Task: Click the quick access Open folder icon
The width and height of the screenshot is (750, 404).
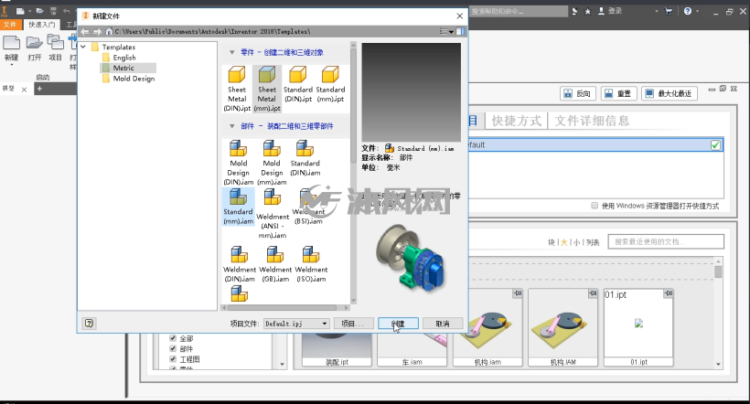Action: click(39, 11)
